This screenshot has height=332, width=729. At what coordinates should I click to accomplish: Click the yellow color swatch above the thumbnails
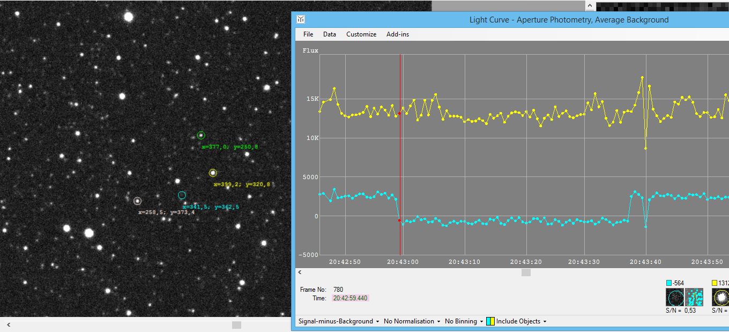coord(715,283)
